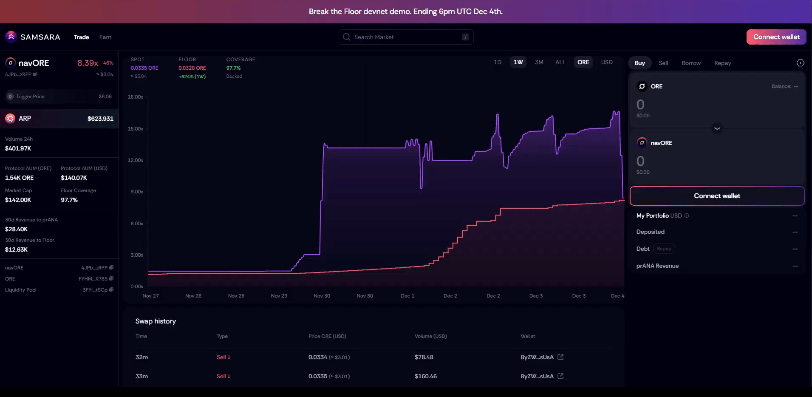Copy navORE address in bottom list

click(x=111, y=268)
